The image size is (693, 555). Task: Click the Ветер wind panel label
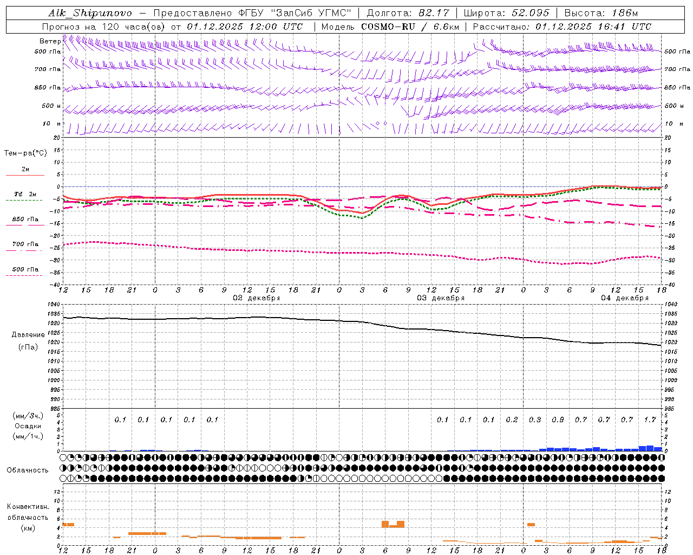pos(50,41)
